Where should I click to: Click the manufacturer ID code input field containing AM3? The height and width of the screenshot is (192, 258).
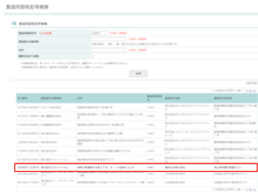99,33
